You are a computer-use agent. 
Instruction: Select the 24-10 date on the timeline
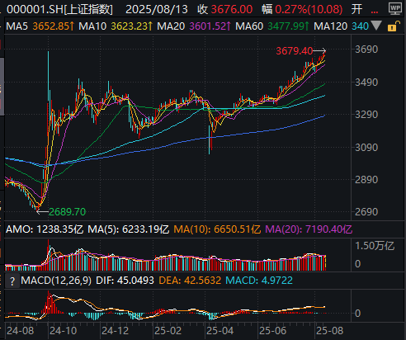(x=63, y=331)
